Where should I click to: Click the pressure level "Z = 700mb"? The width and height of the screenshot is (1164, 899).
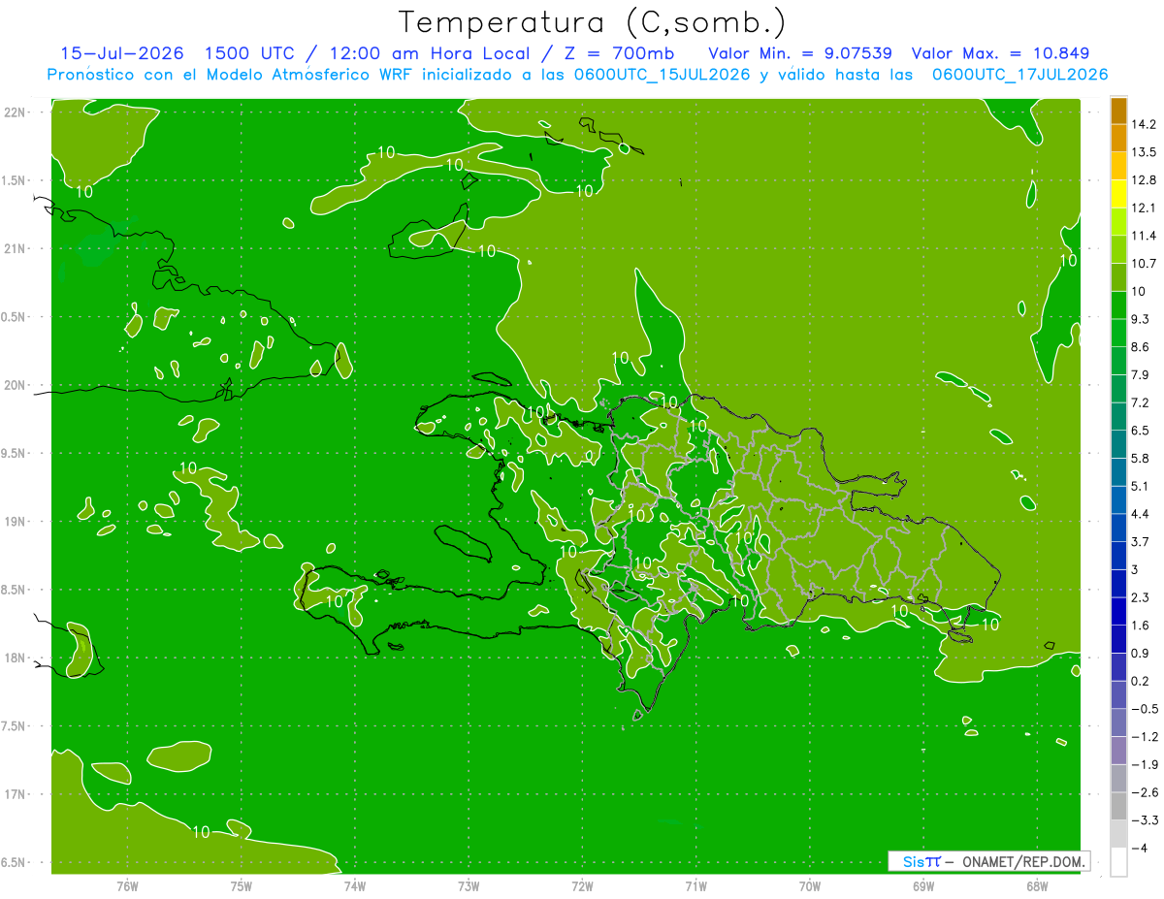tap(619, 53)
